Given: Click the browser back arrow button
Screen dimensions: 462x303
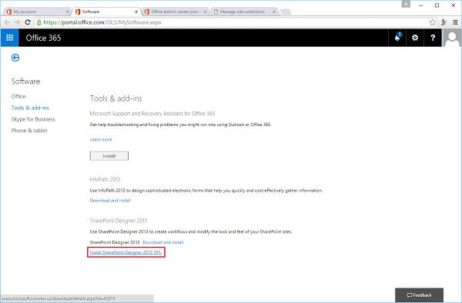Looking at the screenshot, I should click(x=7, y=22).
